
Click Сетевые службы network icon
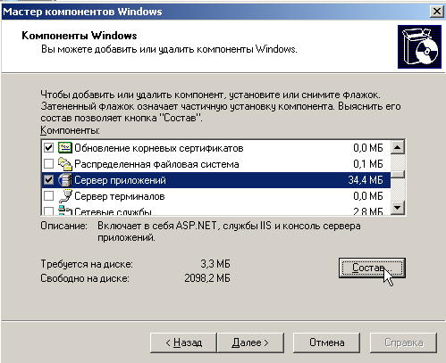click(65, 210)
